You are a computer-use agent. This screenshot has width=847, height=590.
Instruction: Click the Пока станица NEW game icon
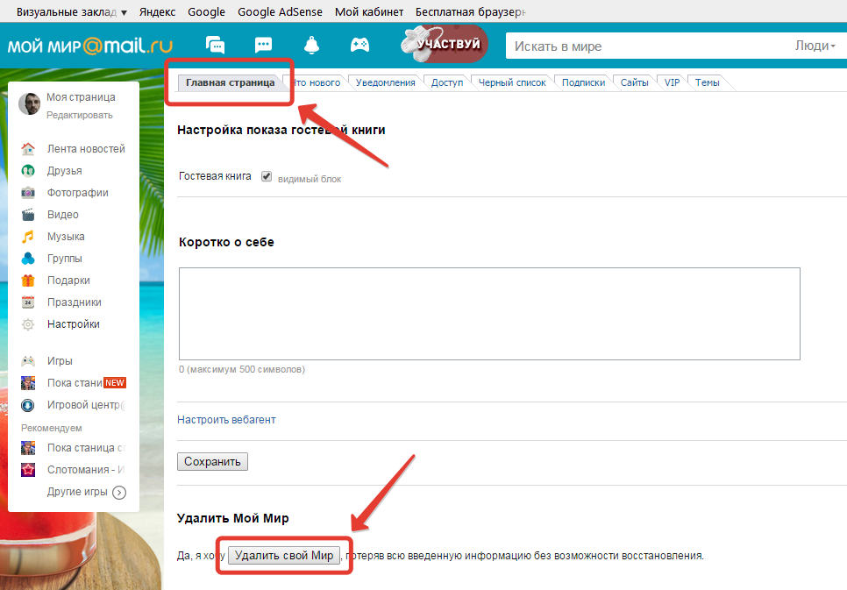click(x=28, y=383)
